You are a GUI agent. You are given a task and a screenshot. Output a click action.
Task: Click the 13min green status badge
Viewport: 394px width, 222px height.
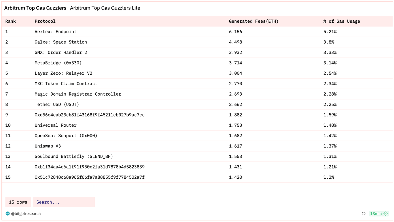tap(379, 214)
